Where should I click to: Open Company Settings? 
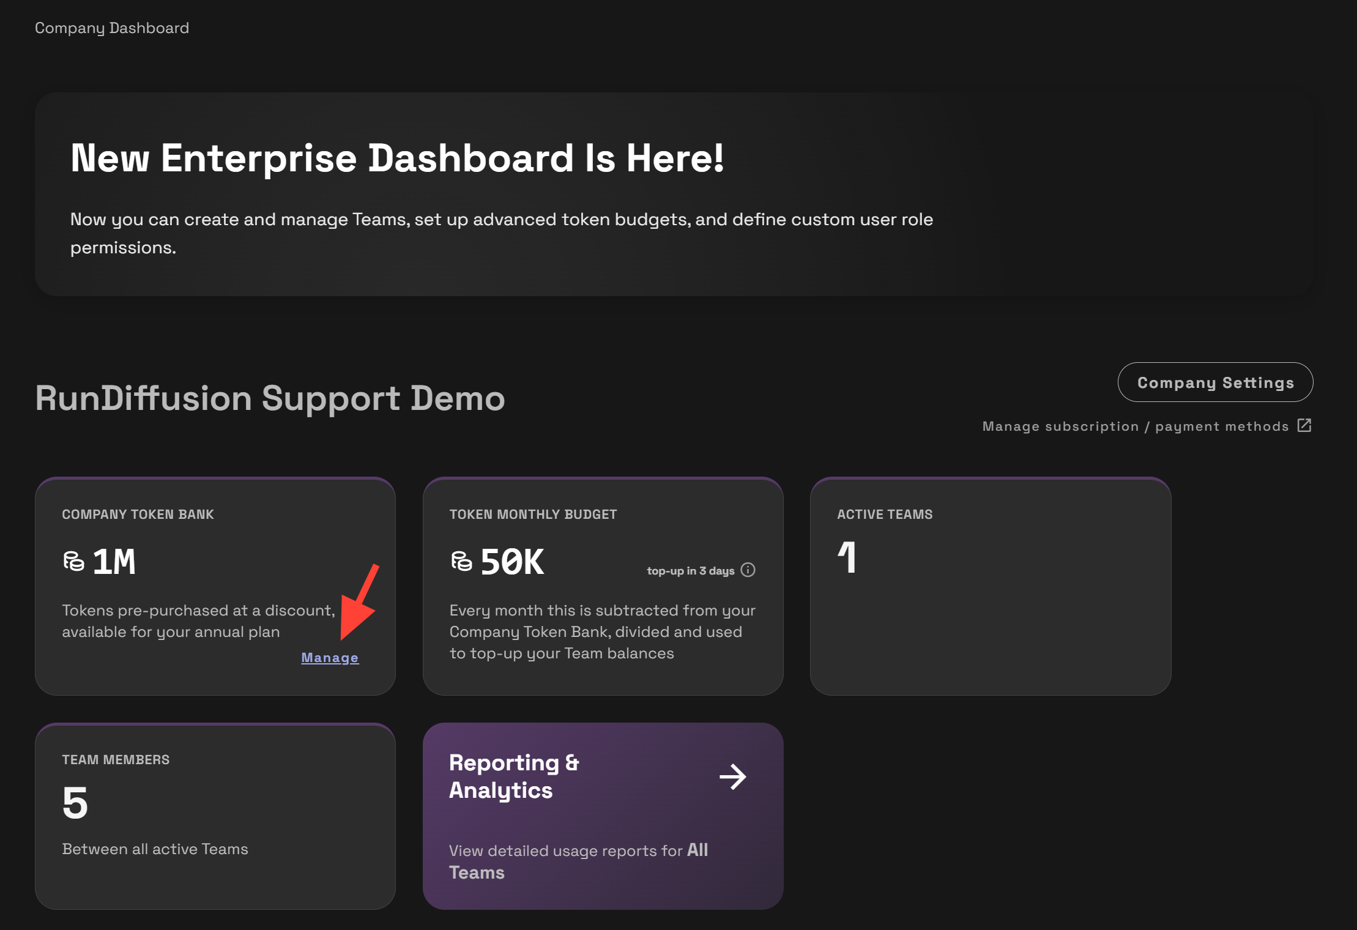pos(1215,382)
